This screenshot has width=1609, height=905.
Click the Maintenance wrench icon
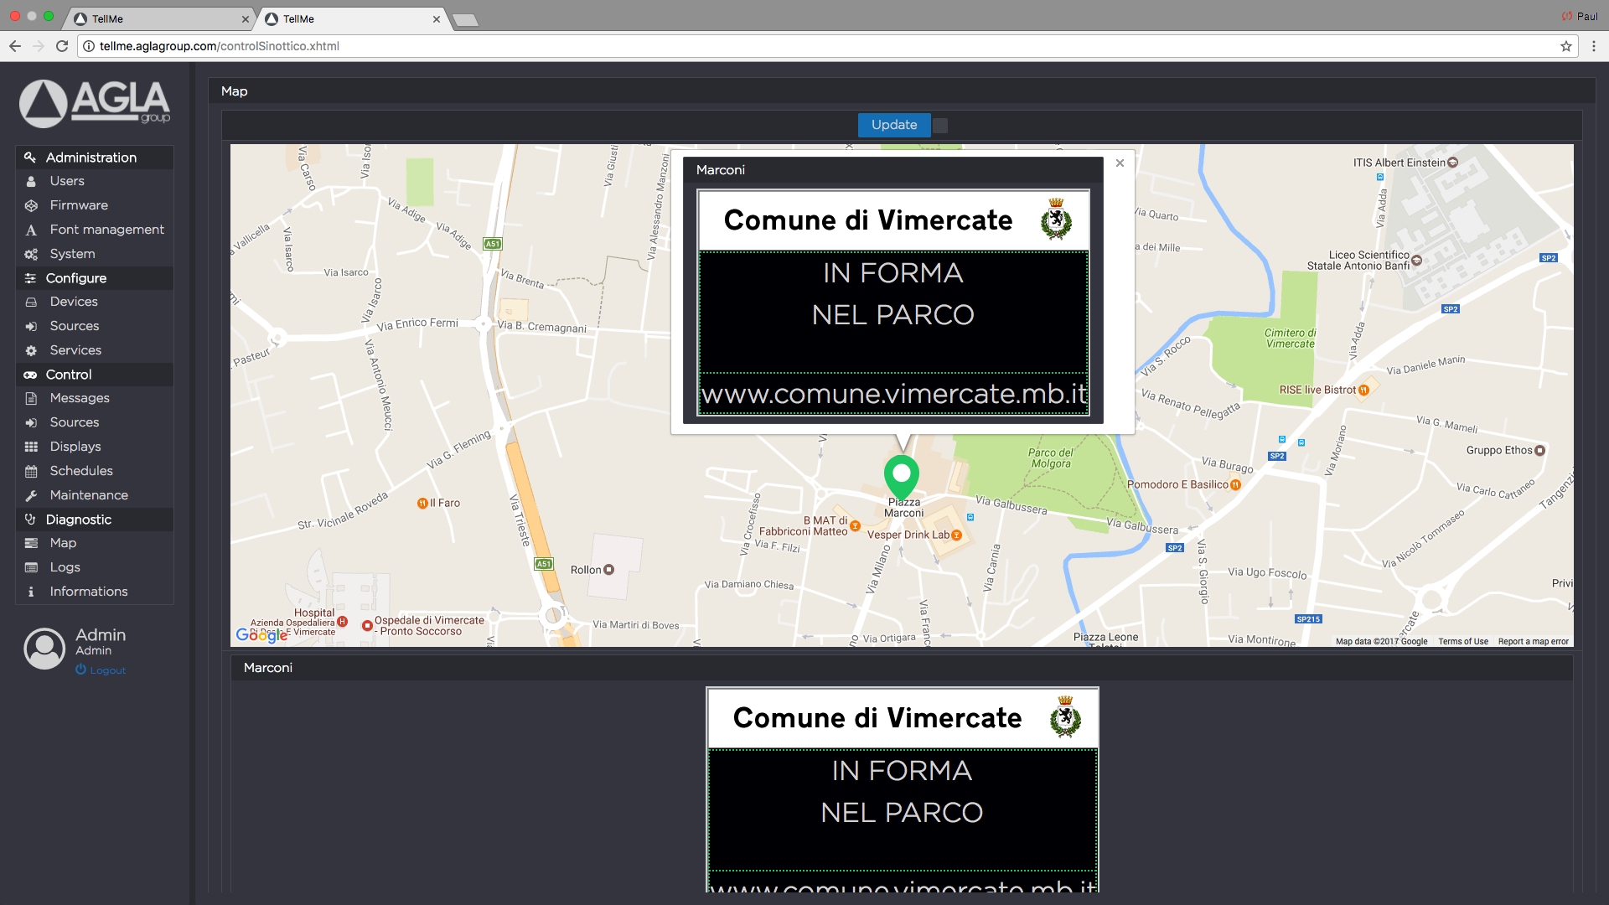coord(31,495)
